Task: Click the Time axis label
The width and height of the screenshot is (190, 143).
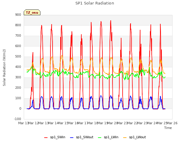Action: coord(168,128)
